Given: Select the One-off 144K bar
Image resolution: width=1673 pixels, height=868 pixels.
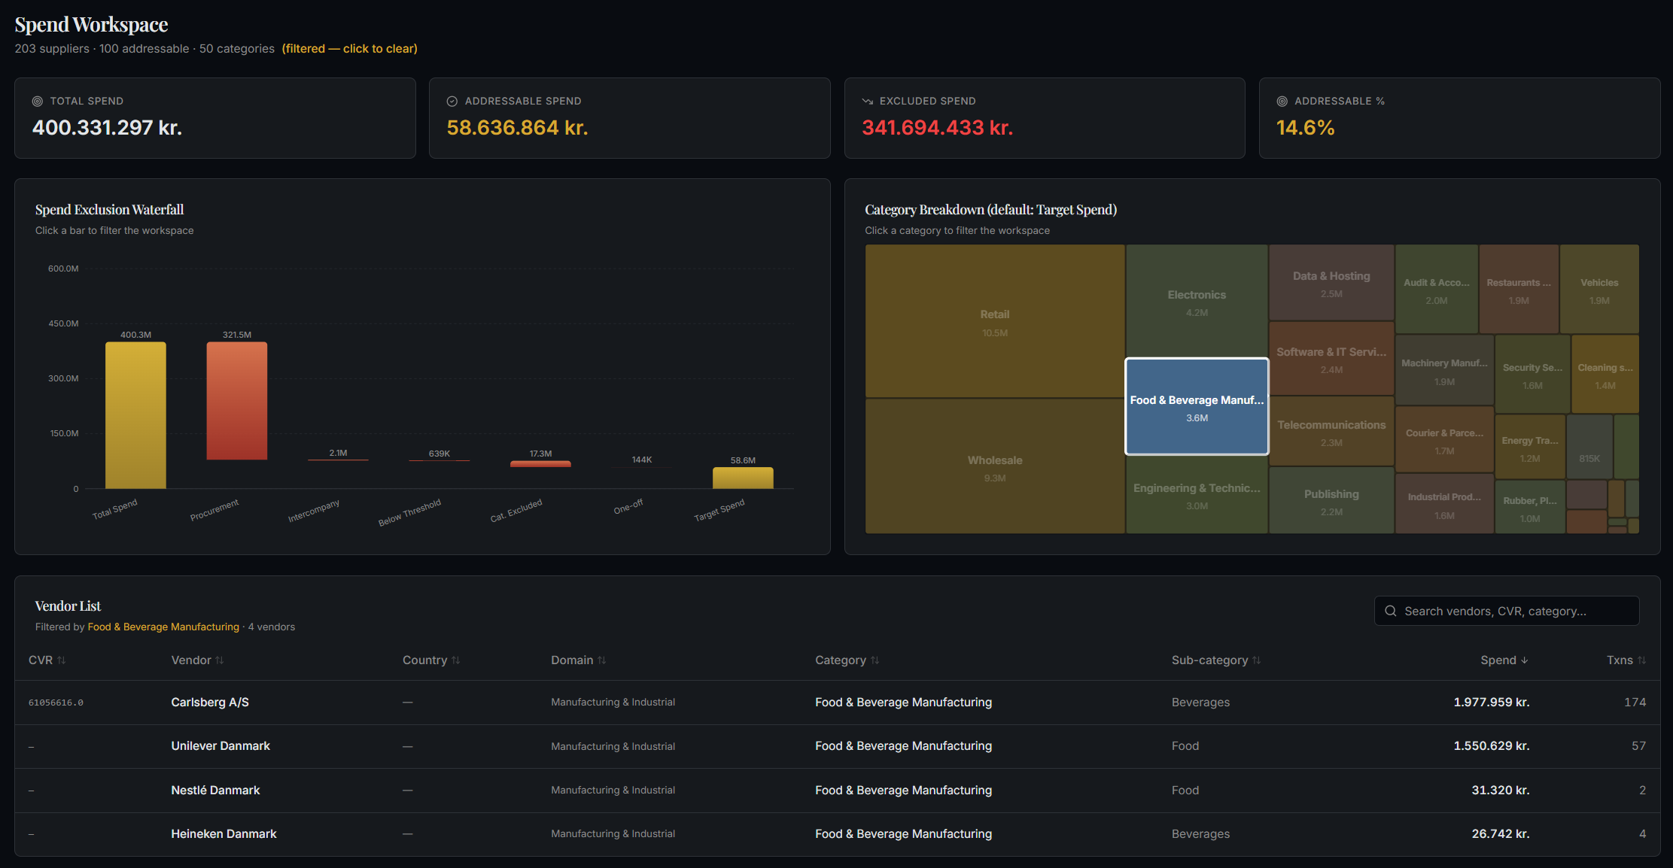Looking at the screenshot, I should (x=642, y=467).
